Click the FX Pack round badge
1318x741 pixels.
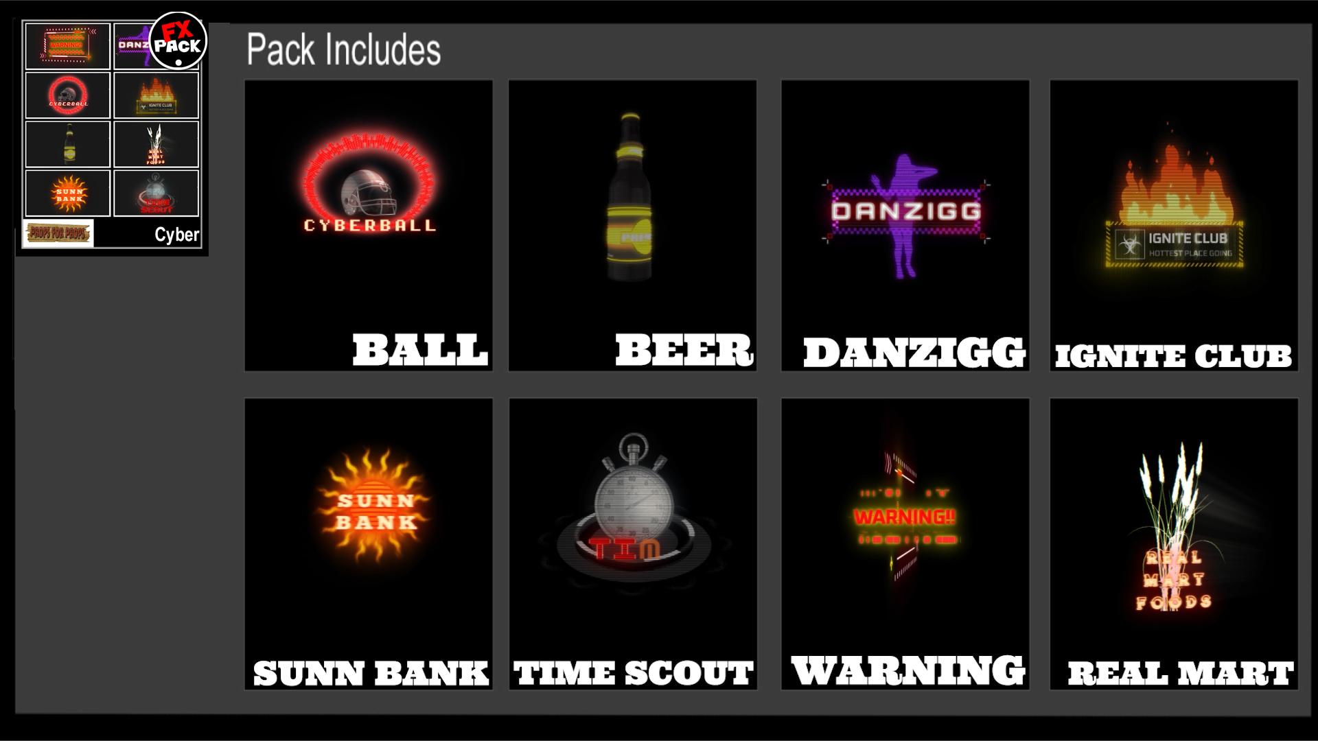[x=178, y=40]
